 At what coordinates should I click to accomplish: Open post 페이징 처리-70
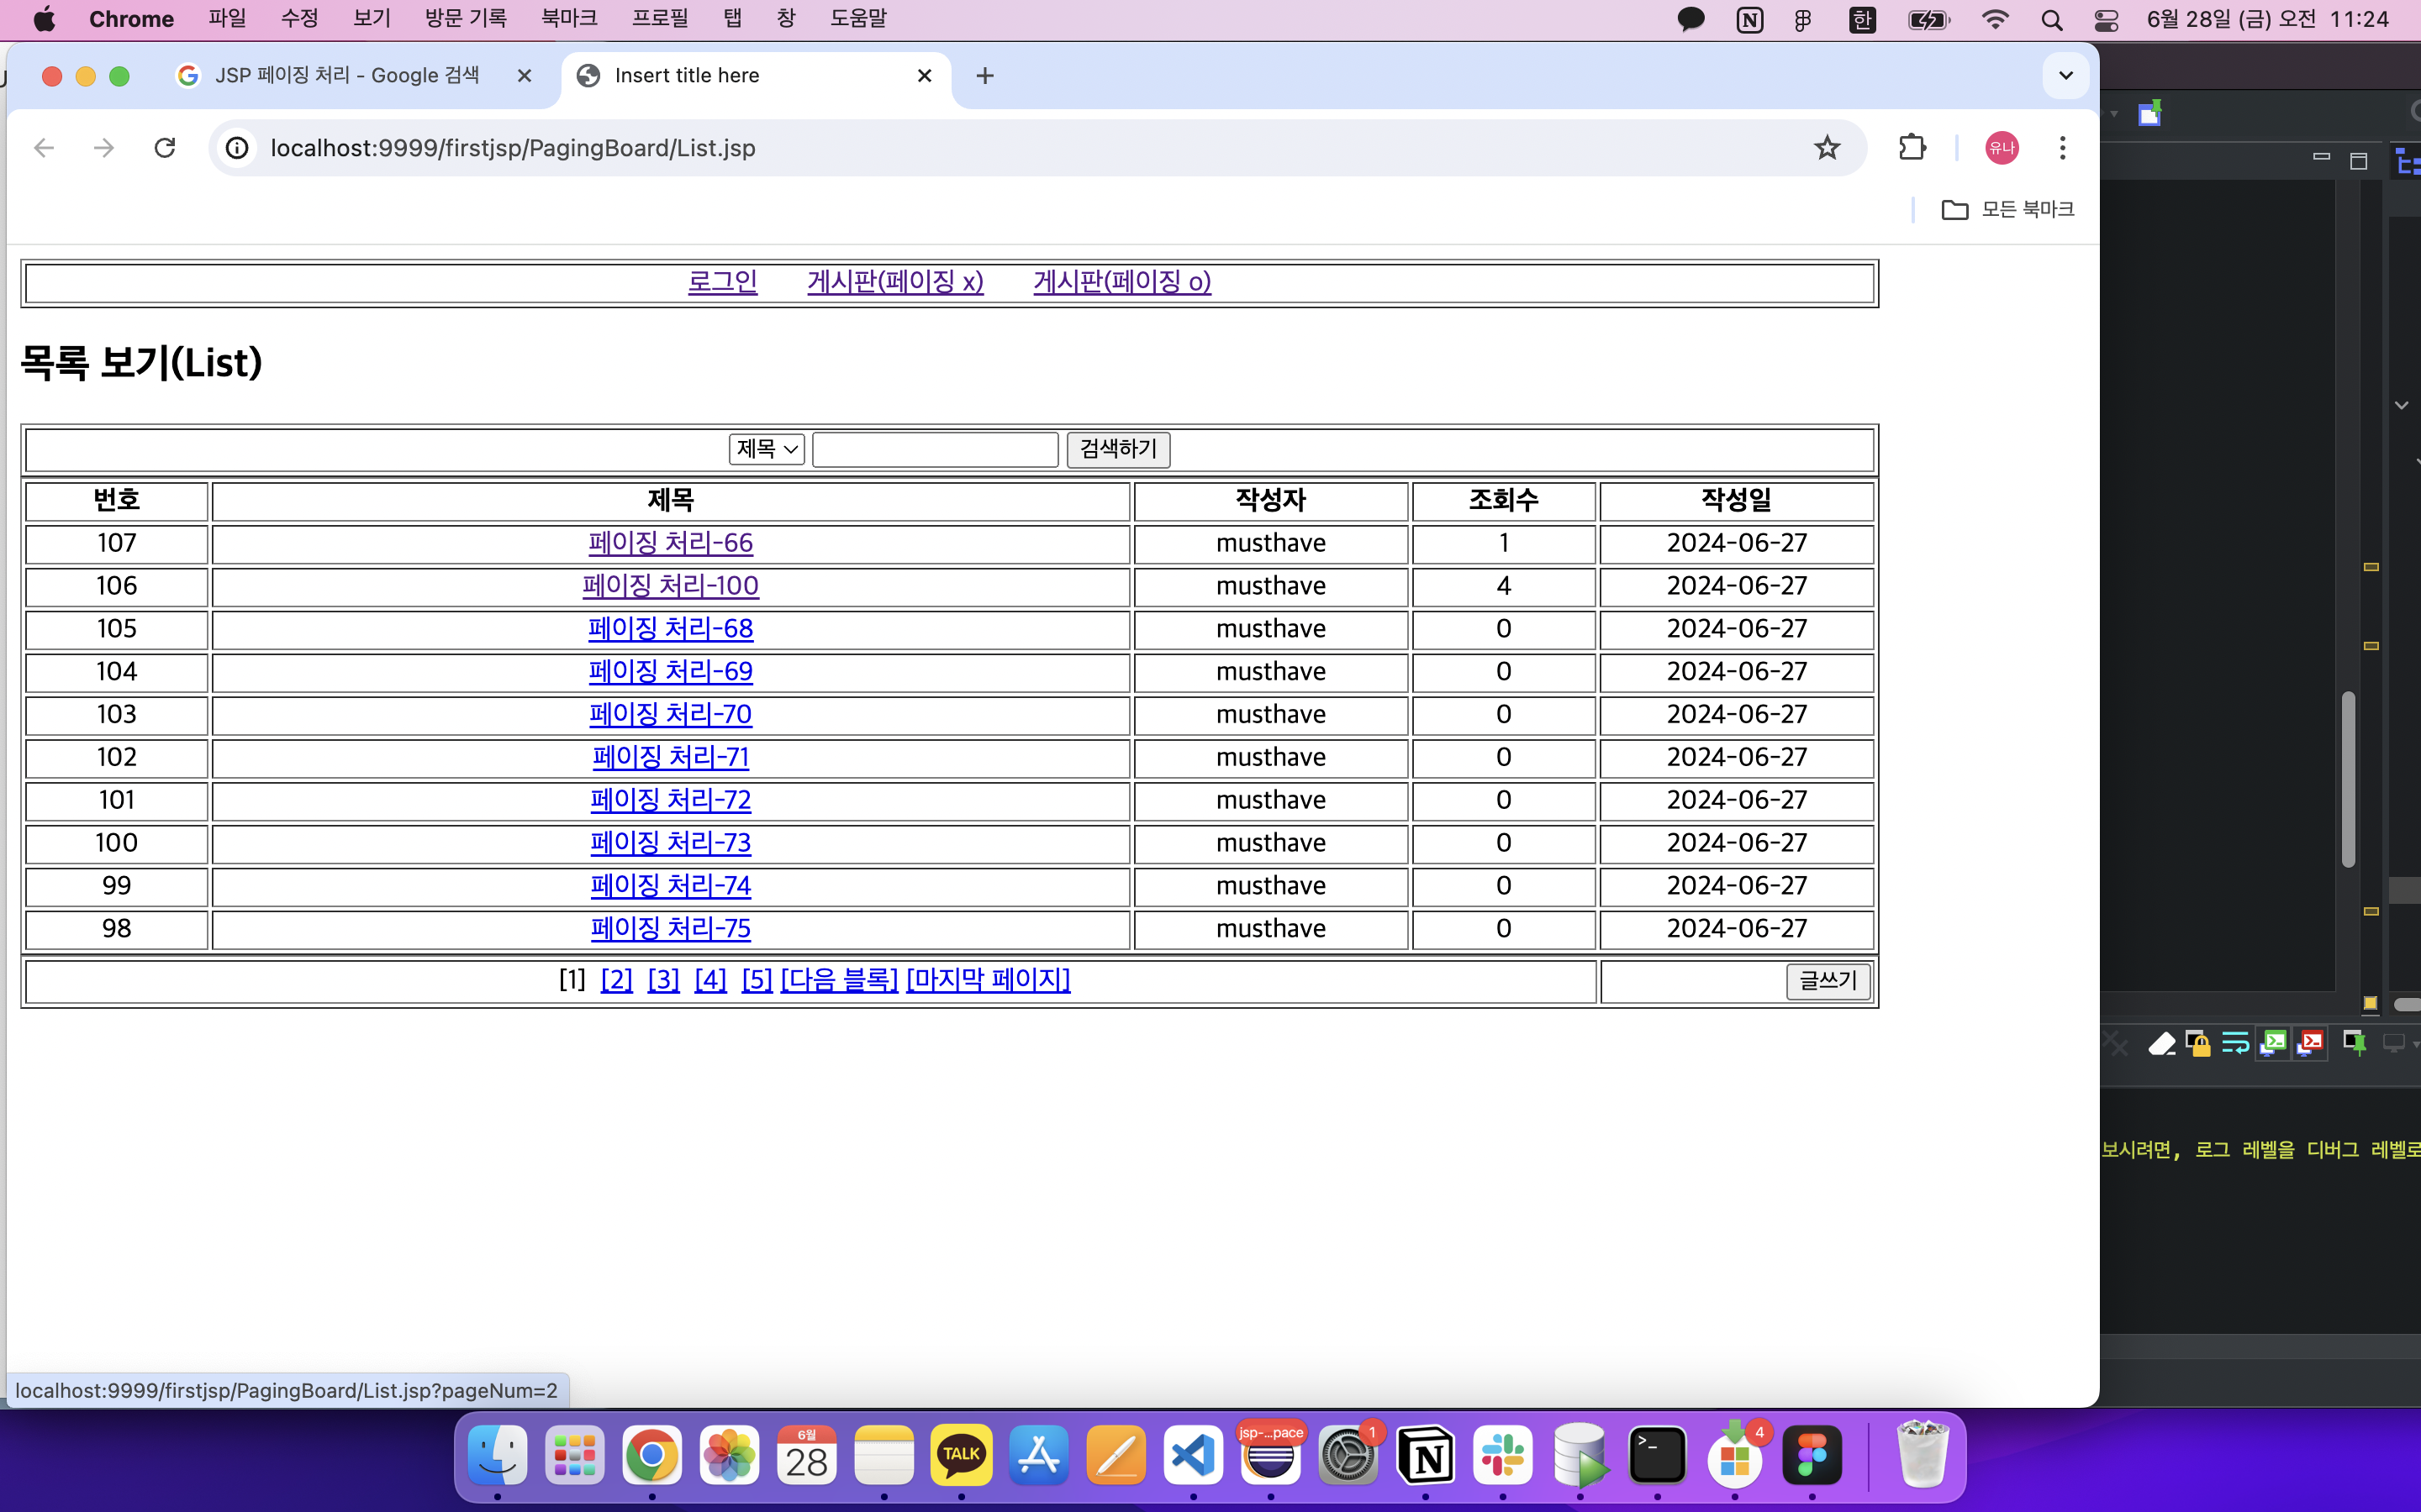pos(670,715)
